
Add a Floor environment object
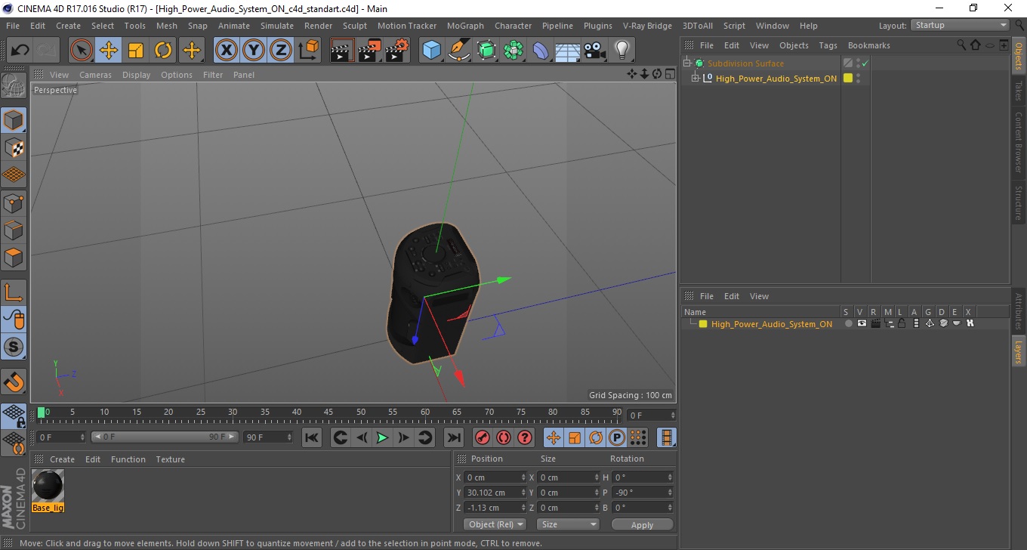click(568, 51)
